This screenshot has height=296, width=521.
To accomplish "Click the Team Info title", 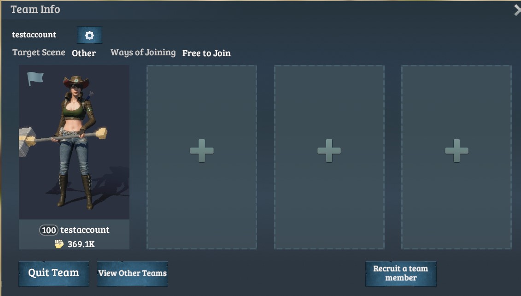I will [35, 9].
